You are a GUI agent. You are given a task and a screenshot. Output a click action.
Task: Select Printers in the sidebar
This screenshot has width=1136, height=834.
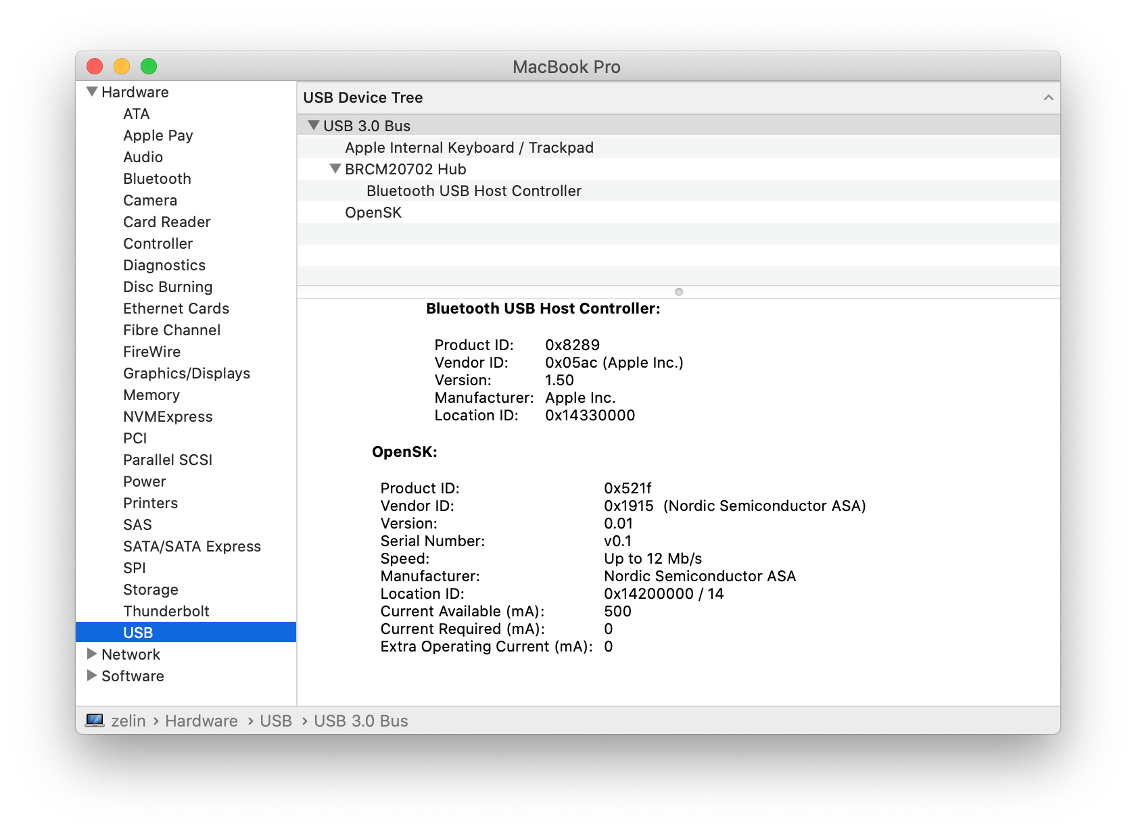[150, 503]
